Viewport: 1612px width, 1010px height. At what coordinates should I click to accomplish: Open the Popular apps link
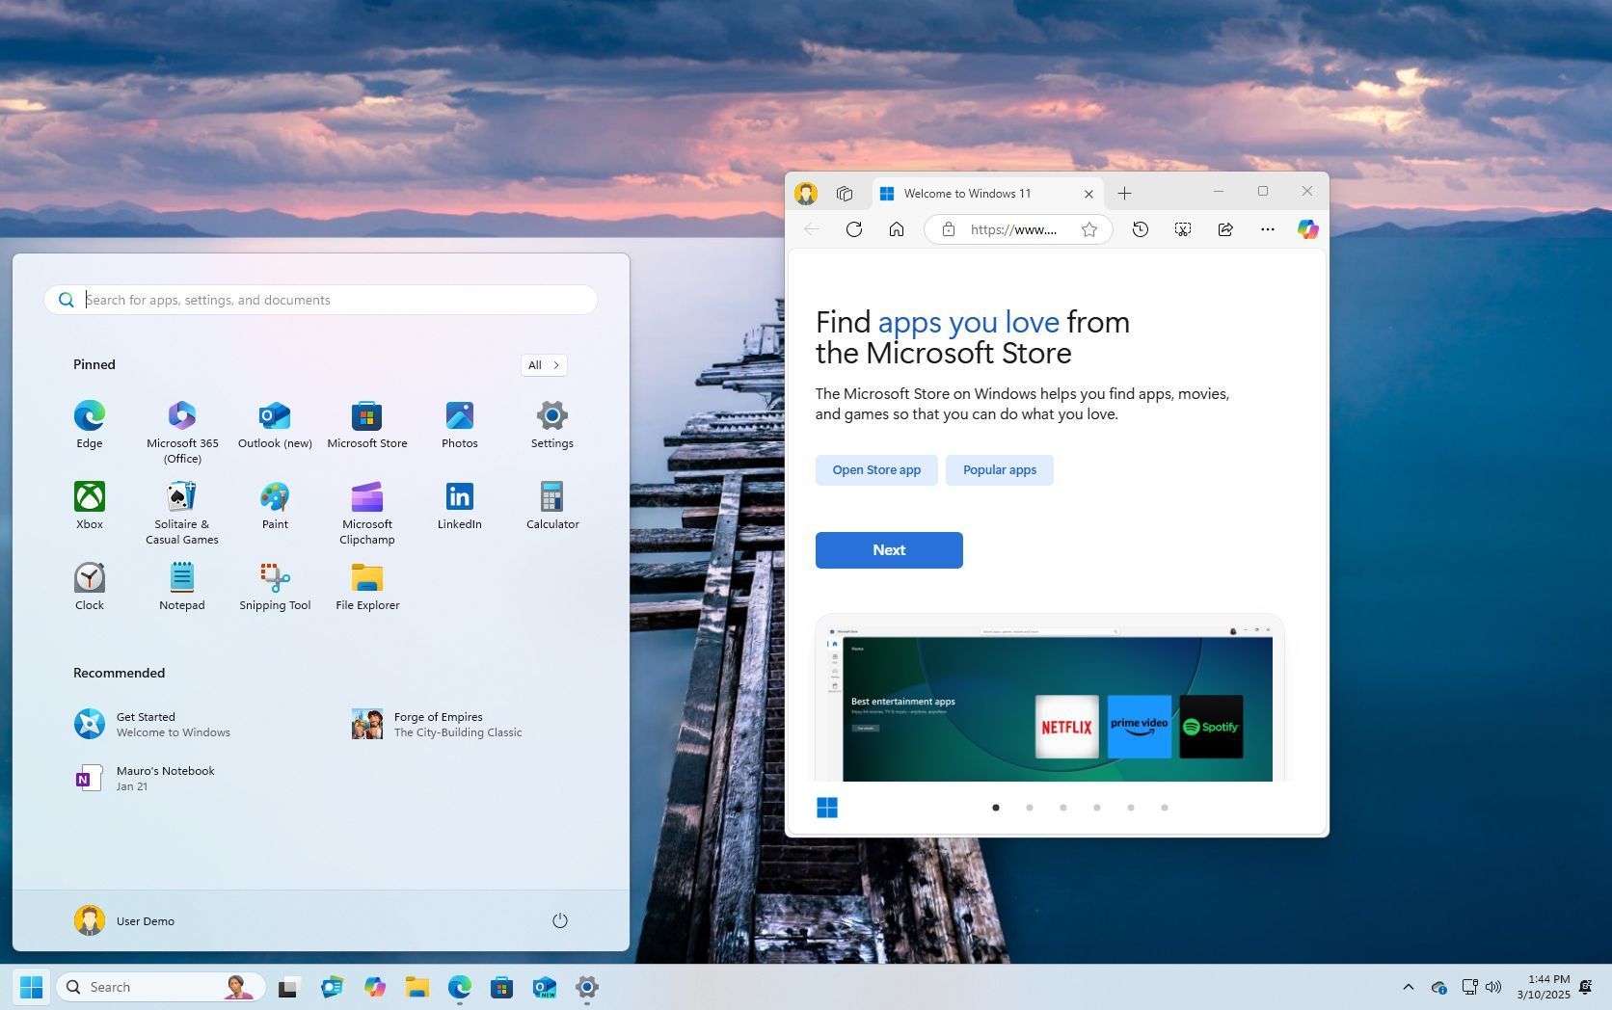click(999, 469)
